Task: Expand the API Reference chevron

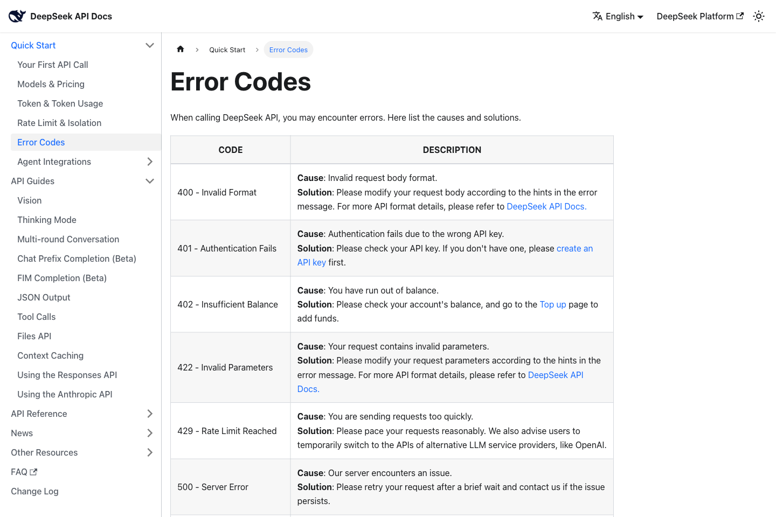Action: (x=150, y=414)
